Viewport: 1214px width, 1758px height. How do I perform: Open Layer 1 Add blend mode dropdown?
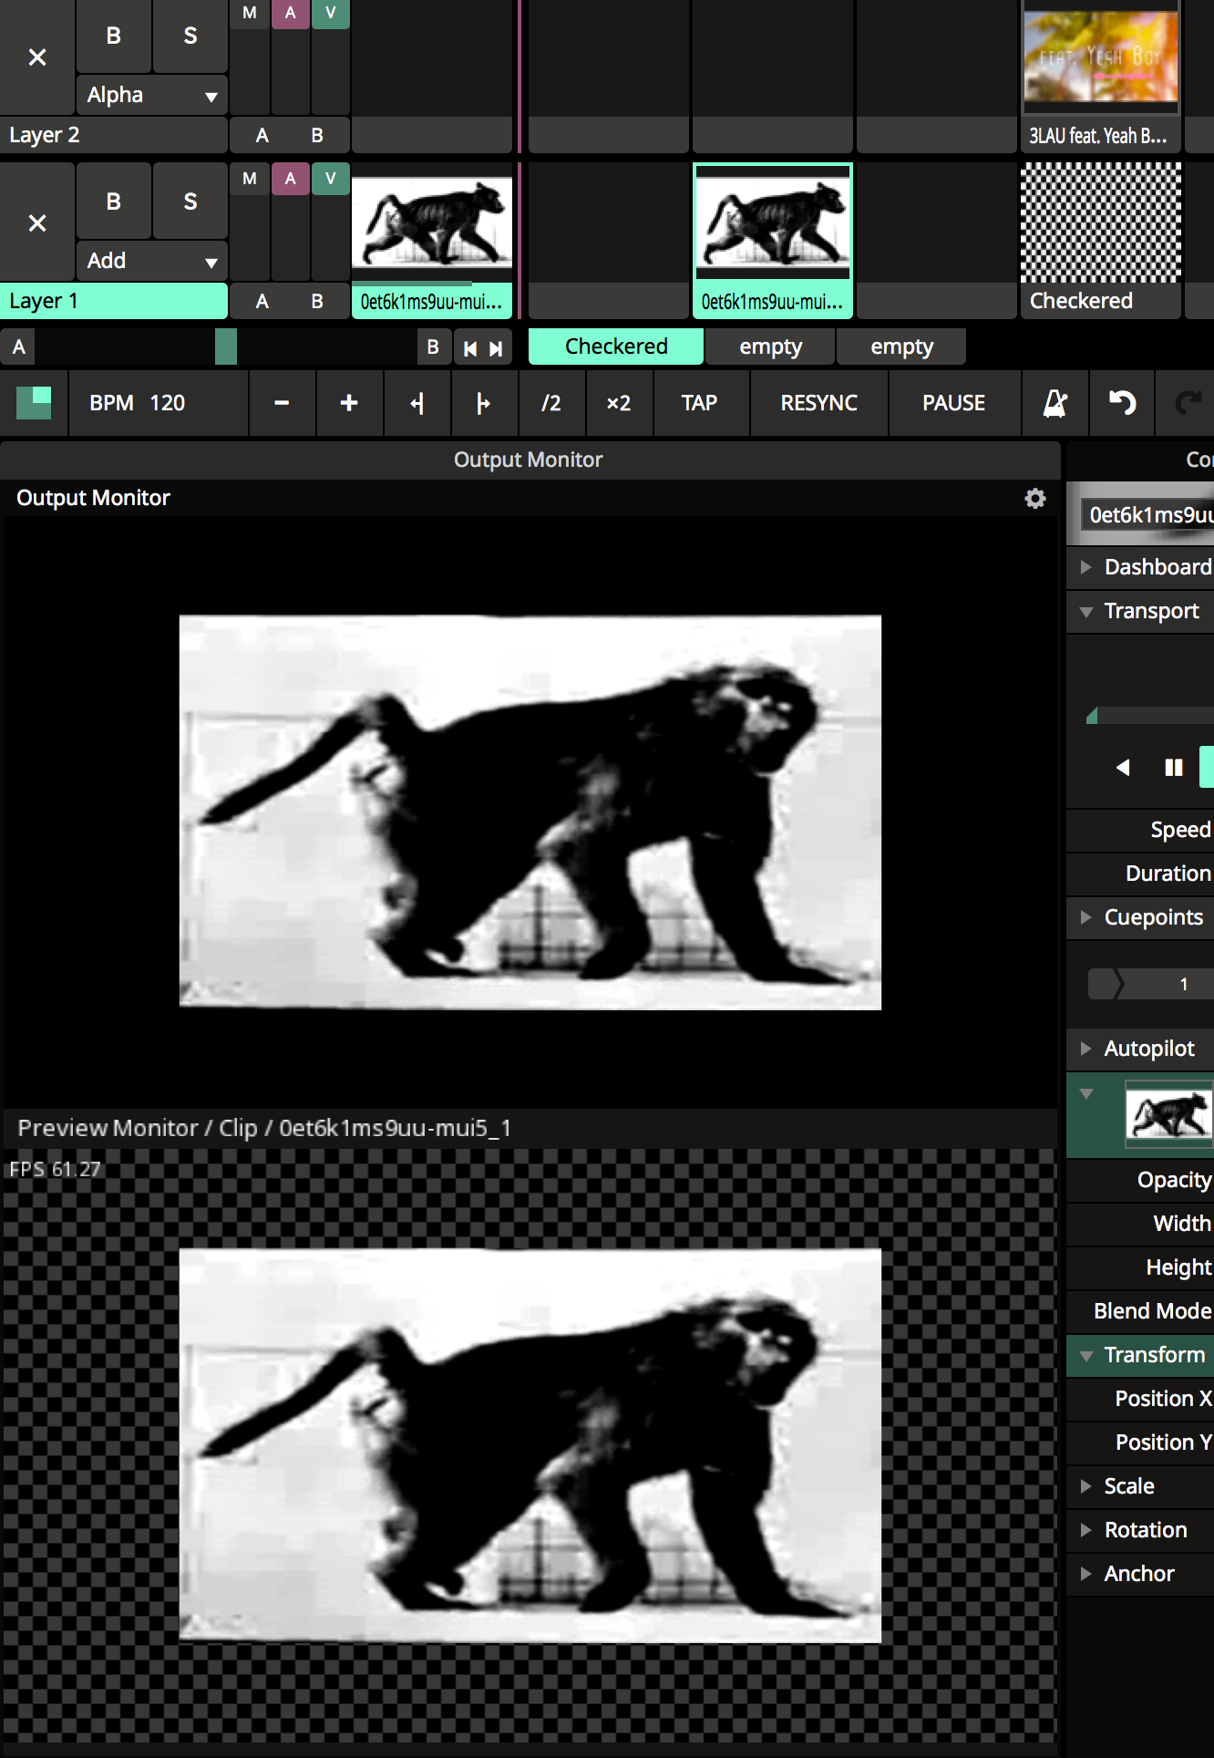pos(151,261)
